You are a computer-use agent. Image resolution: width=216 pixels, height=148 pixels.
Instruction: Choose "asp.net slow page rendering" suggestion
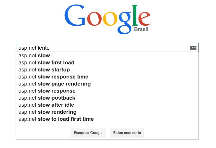pyautogui.click(x=54, y=84)
